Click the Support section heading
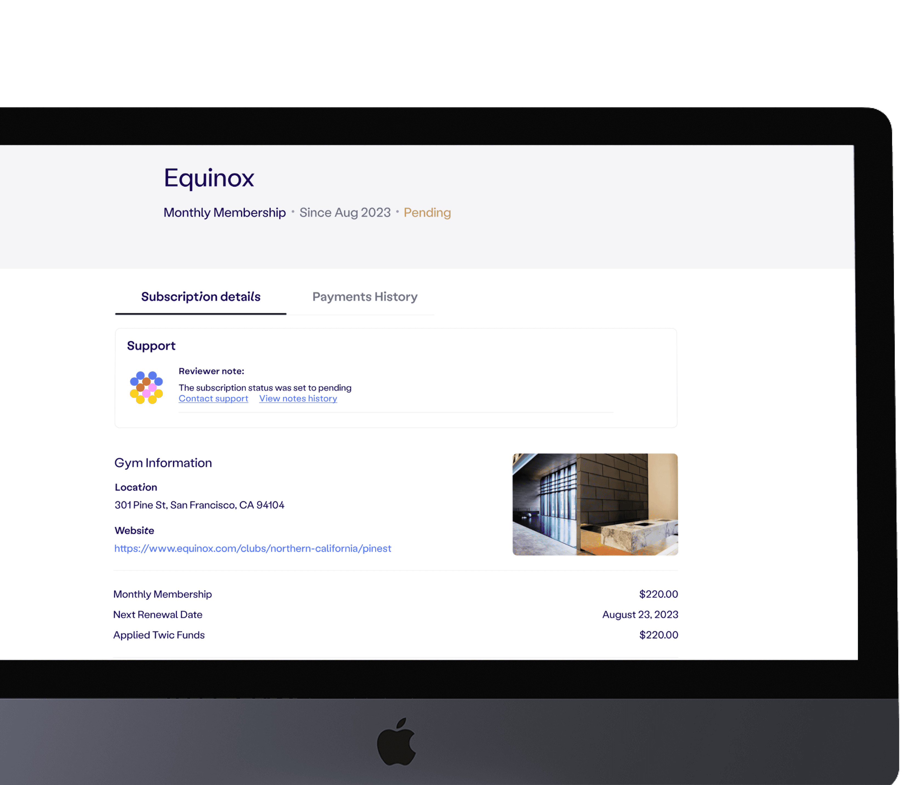 [x=151, y=346]
